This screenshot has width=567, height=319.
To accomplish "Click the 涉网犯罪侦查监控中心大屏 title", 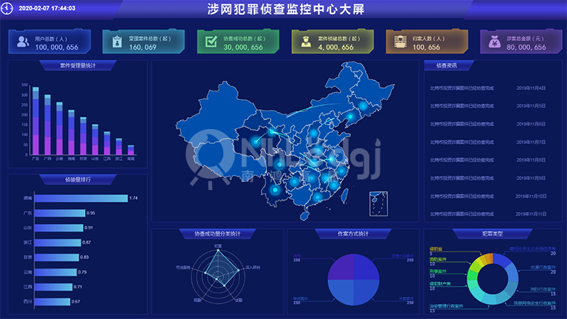I will (x=286, y=9).
